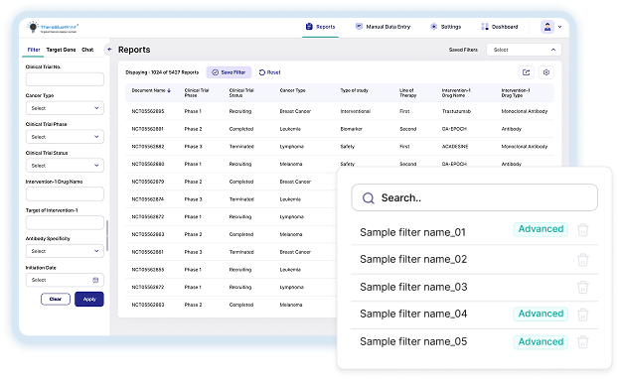619x379 pixels.
Task: Expand the user profile chevron menu
Action: click(x=559, y=27)
